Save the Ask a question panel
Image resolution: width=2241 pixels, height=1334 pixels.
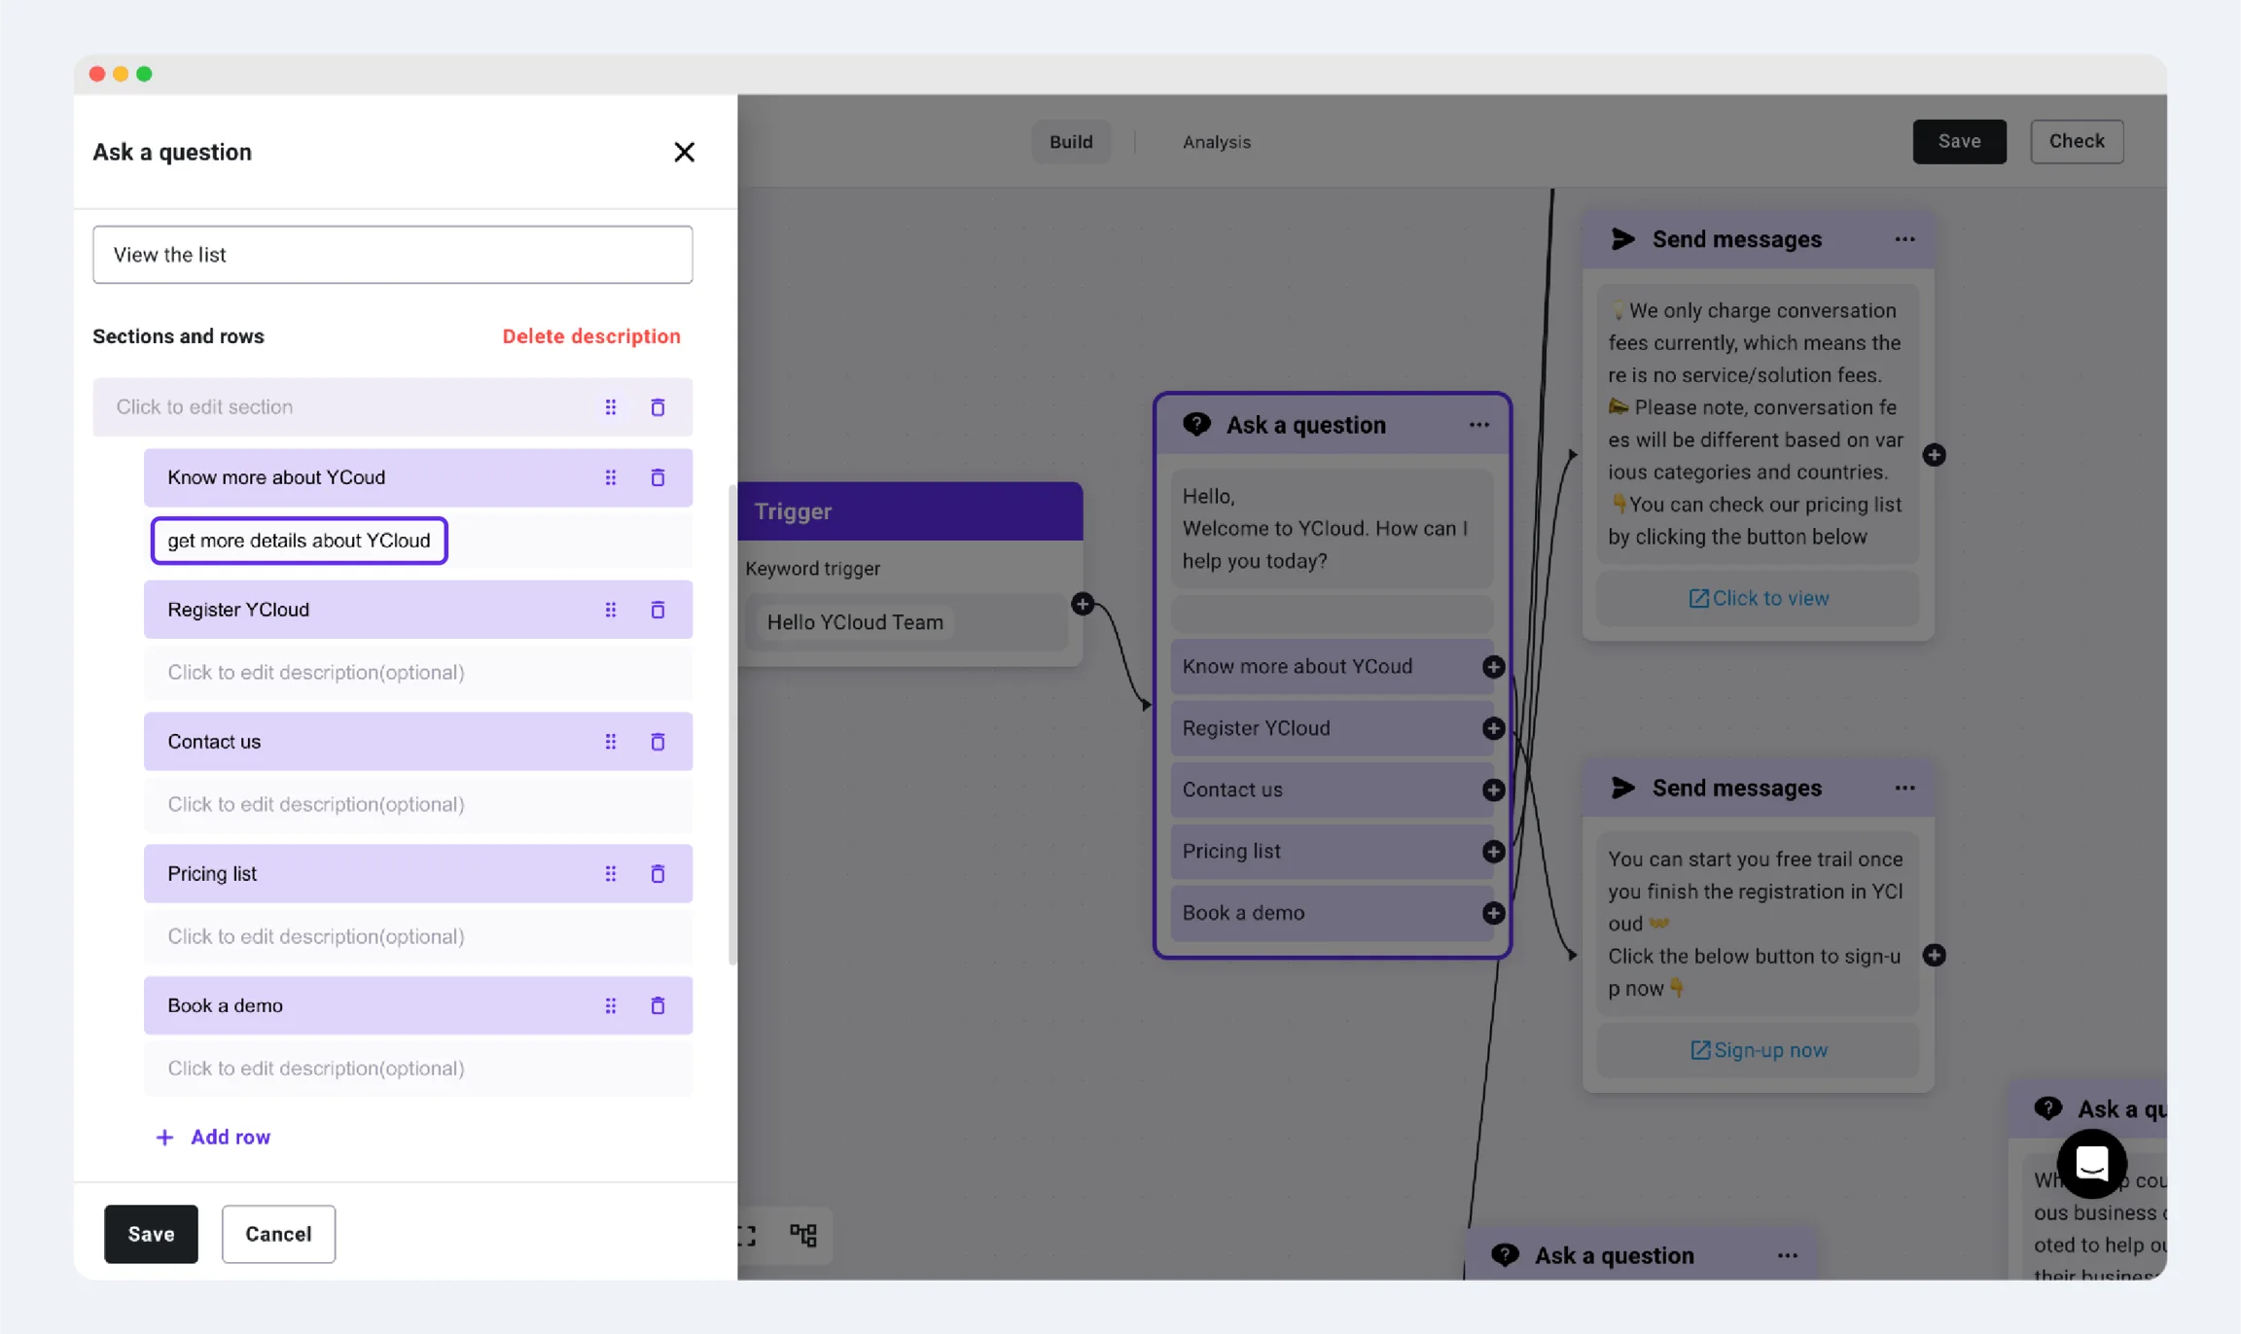coord(151,1234)
